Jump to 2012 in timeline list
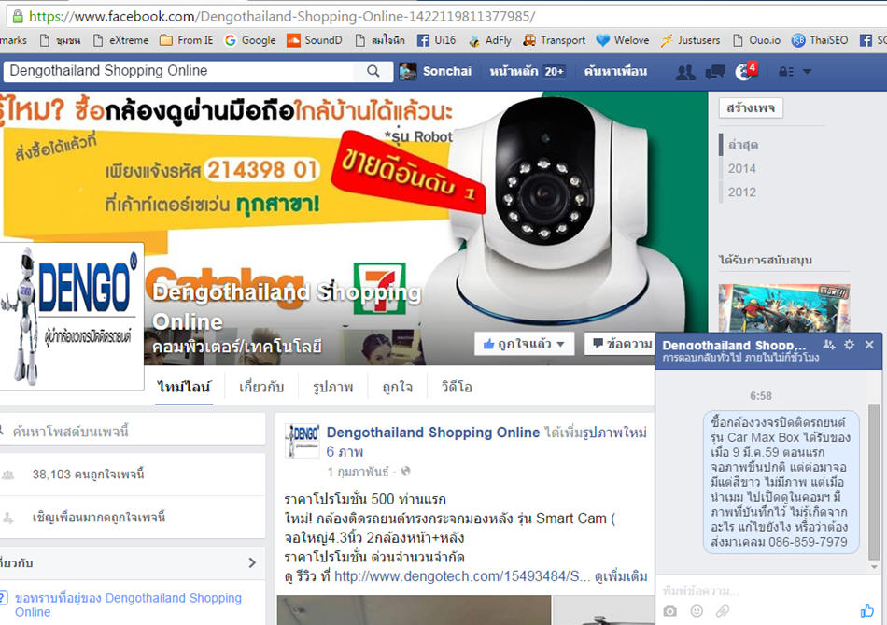 coord(741,192)
